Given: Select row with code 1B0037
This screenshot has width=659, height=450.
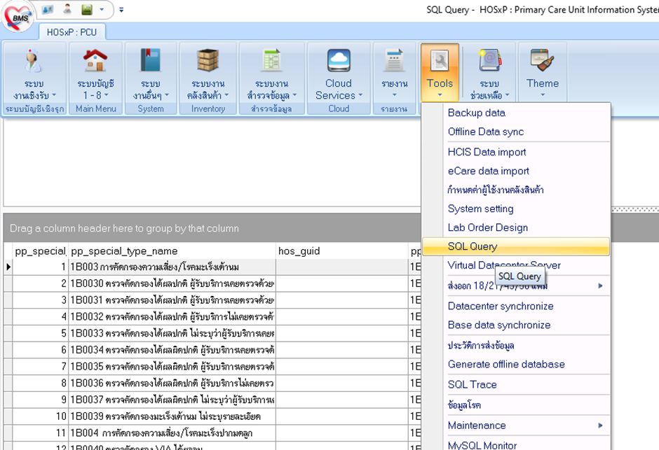Looking at the screenshot, I should click(172, 400).
